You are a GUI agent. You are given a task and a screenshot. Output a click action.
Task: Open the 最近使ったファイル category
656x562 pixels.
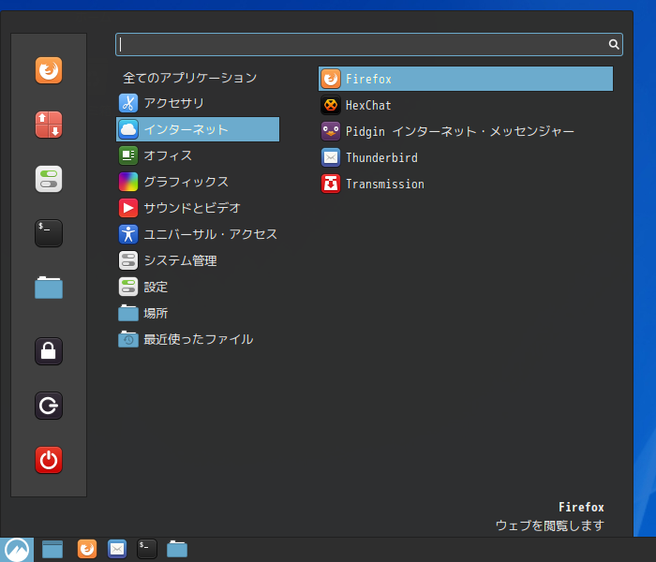(198, 339)
